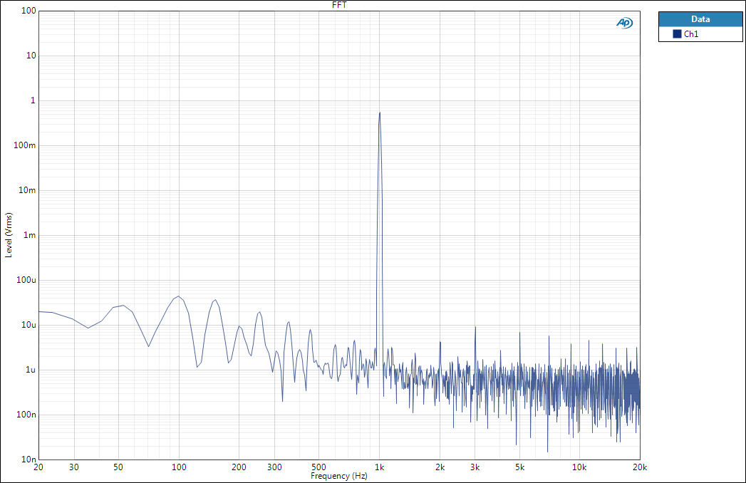Viewport: 746px width, 483px height.
Task: Click the 100m label on level axis
Action: click(26, 145)
